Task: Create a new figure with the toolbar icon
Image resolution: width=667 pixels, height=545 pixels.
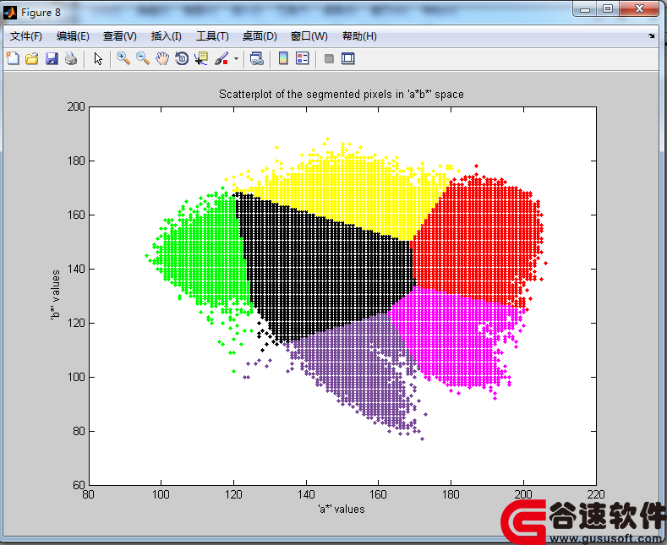Action: click(13, 58)
